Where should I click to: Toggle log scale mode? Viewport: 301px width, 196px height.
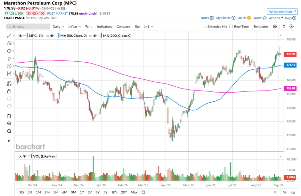293,192
